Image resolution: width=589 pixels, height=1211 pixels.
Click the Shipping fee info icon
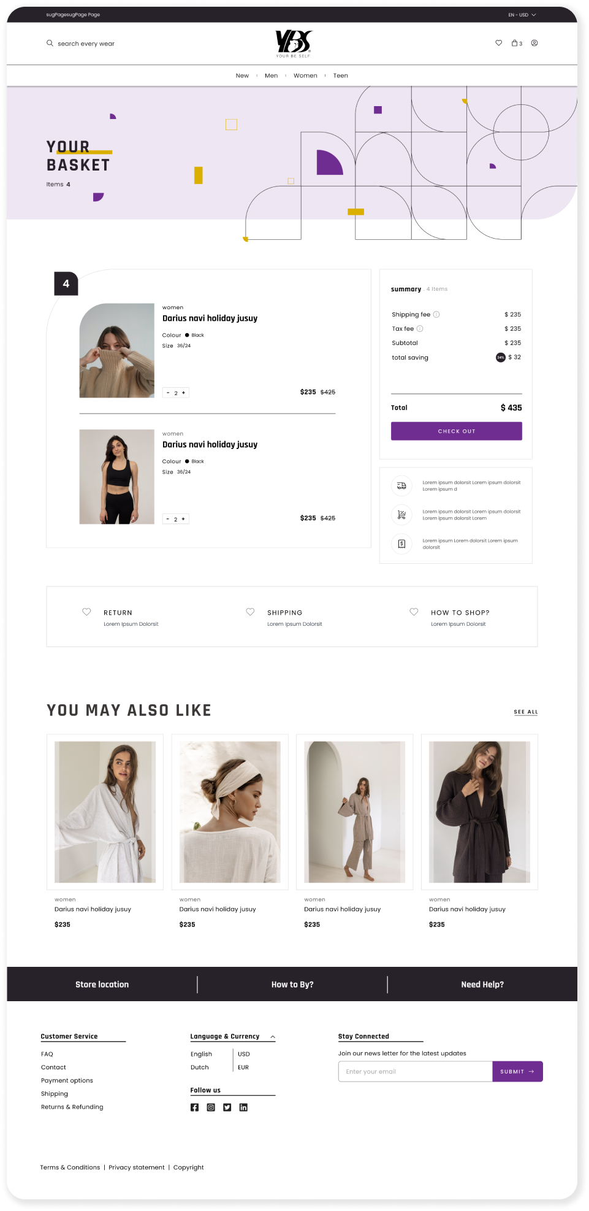coord(436,315)
